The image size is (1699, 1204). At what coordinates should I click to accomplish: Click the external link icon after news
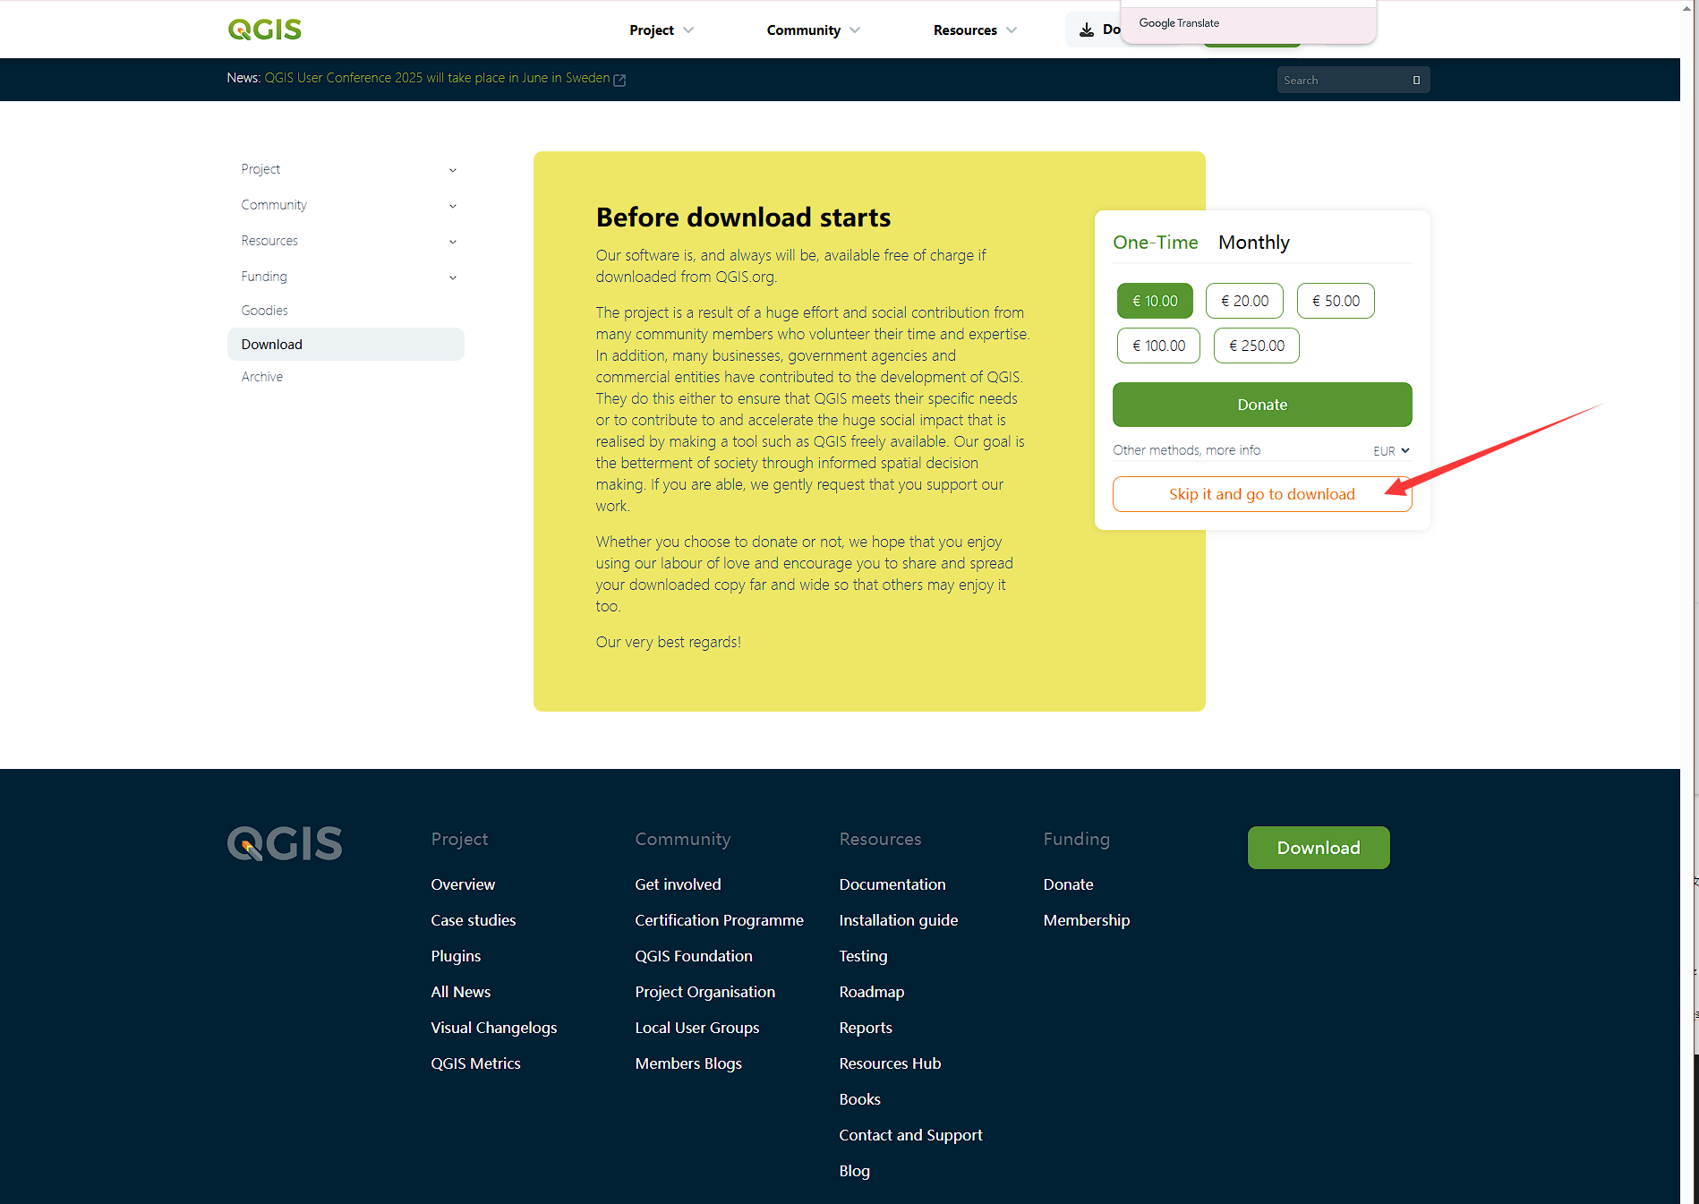(x=619, y=80)
